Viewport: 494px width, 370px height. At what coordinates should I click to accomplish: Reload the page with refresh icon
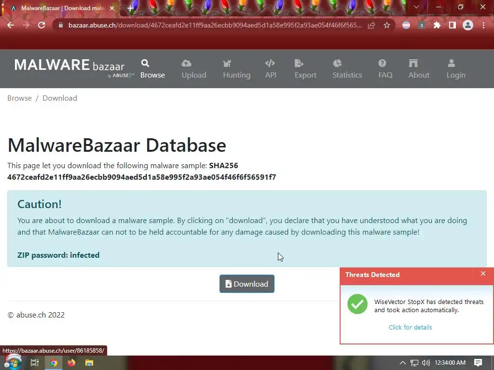[x=41, y=25]
